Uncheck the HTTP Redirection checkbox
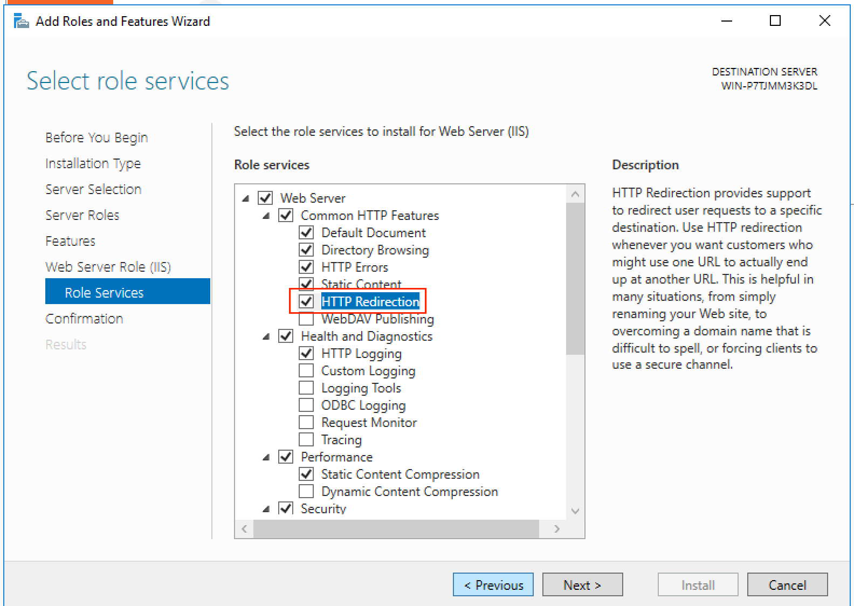The width and height of the screenshot is (854, 606). click(306, 301)
